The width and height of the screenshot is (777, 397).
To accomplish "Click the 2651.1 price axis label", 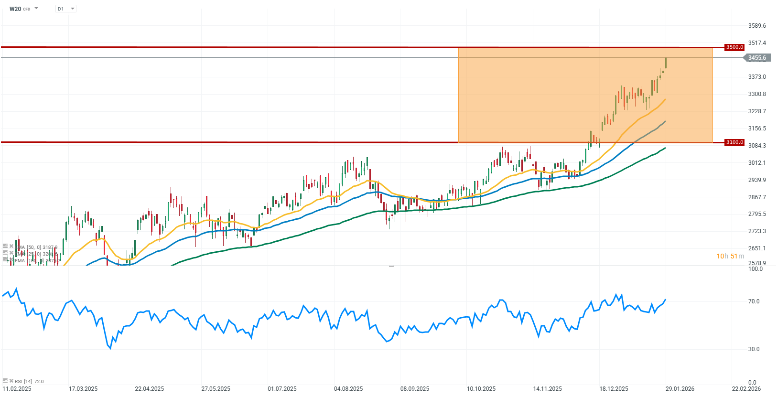I will (x=757, y=248).
